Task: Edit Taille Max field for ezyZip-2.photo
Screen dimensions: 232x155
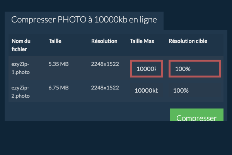Action: click(x=146, y=90)
